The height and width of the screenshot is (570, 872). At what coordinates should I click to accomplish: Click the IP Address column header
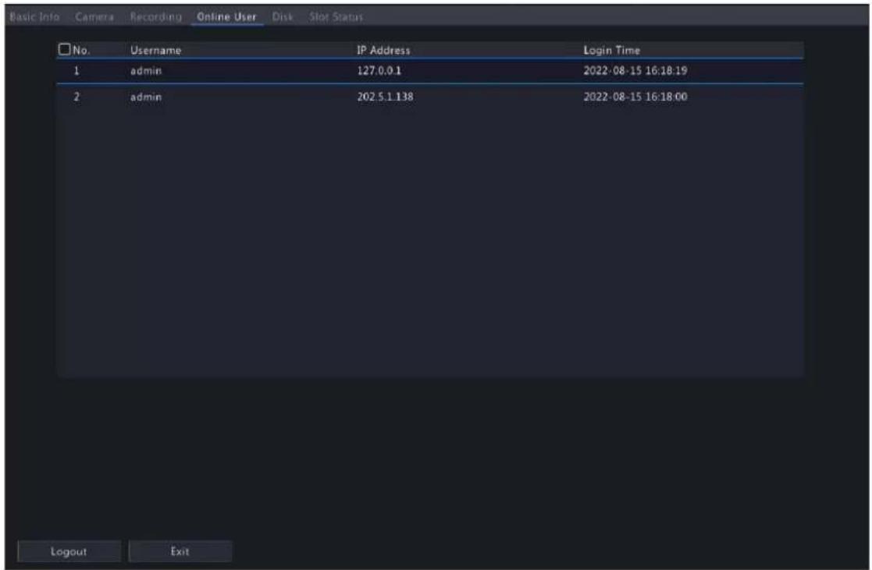pos(383,50)
